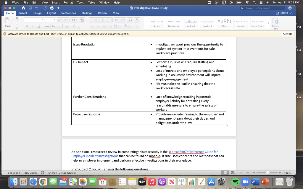Open the Table menu in menu bar
This screenshot has height=189, width=303.
coord(91,2)
